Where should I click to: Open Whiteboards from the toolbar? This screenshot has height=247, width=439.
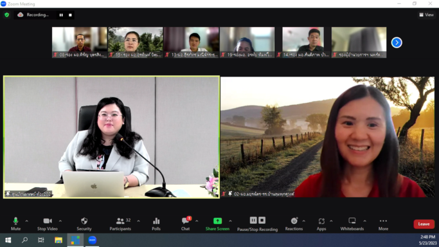[x=352, y=224]
